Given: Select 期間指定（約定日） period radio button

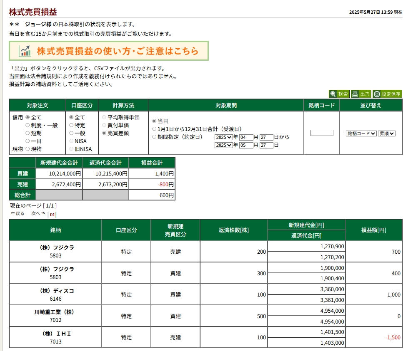Looking at the screenshot, I should [154, 137].
